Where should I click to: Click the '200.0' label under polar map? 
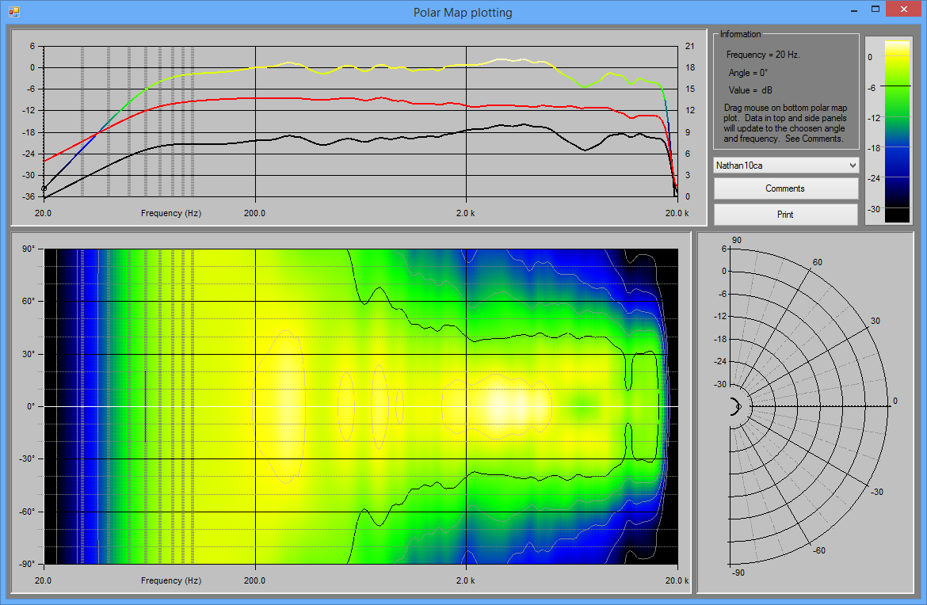255,580
